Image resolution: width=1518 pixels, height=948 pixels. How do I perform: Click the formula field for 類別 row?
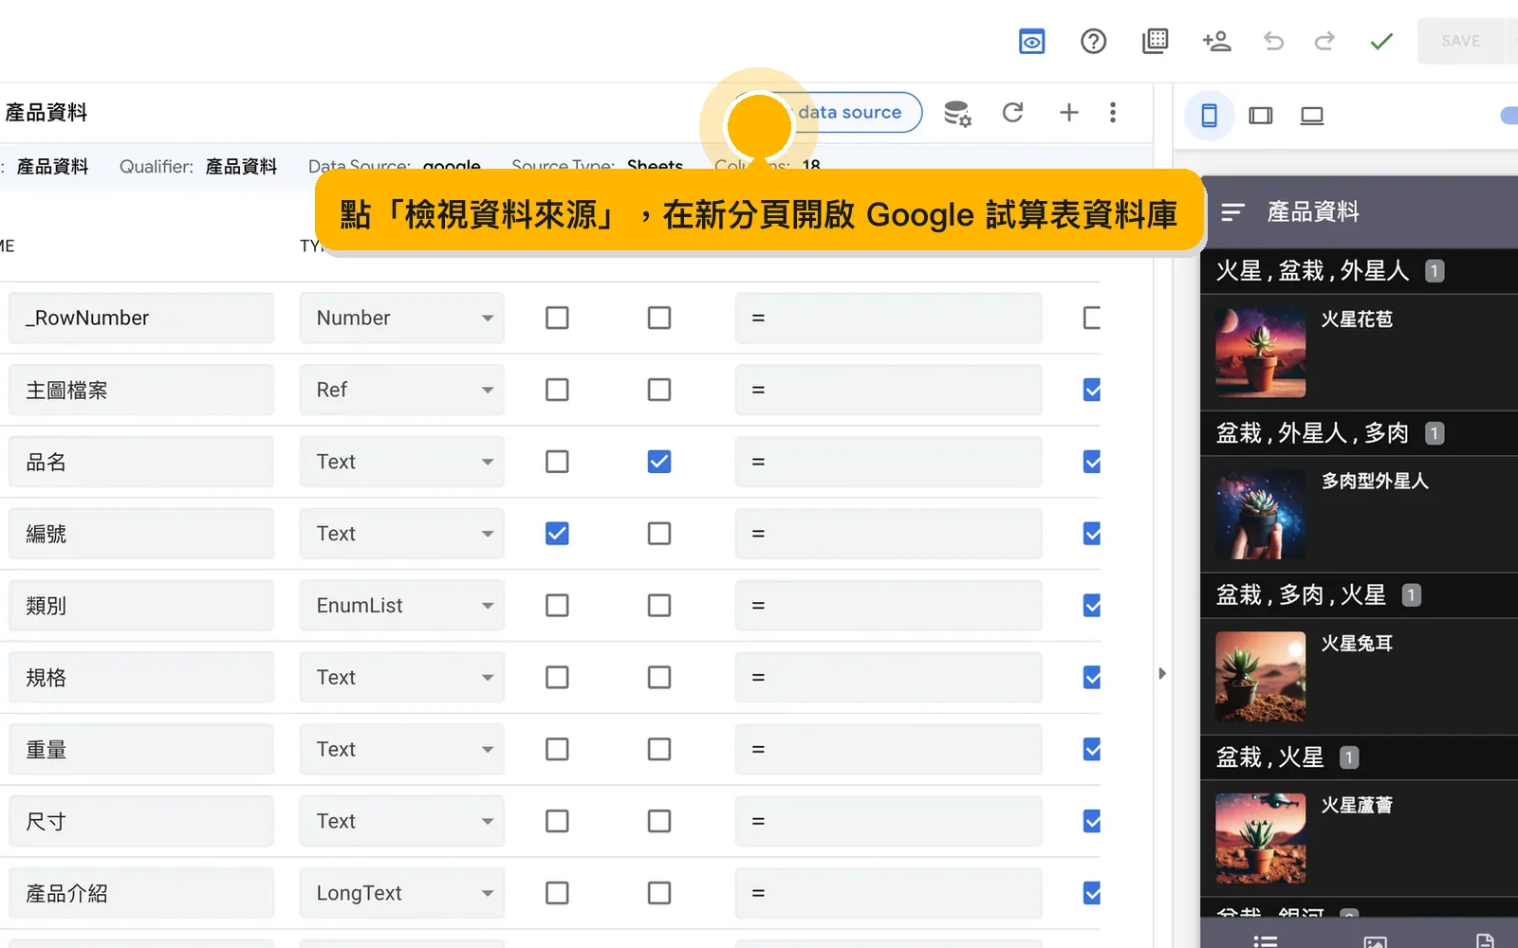coord(888,606)
